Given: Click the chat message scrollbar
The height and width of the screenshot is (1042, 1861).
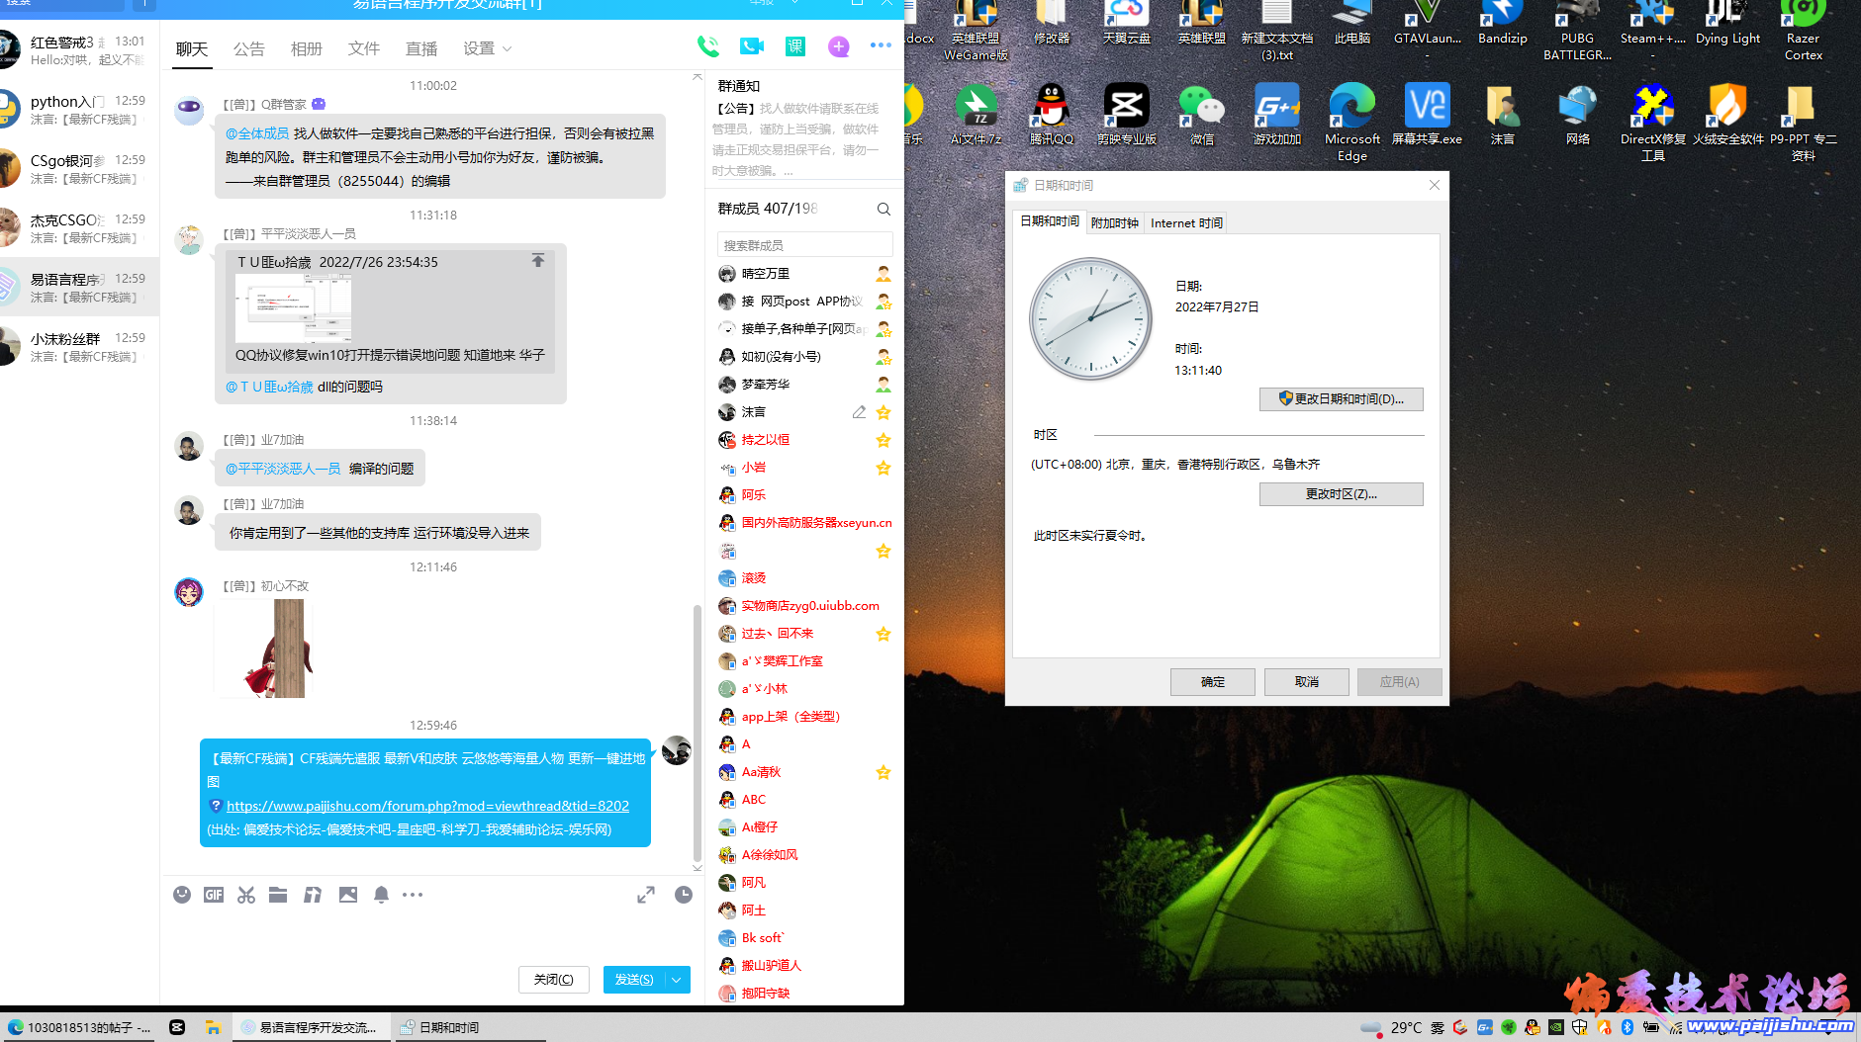Looking at the screenshot, I should 697,732.
